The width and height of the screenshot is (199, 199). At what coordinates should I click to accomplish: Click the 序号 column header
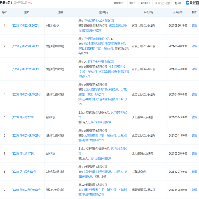5,12
